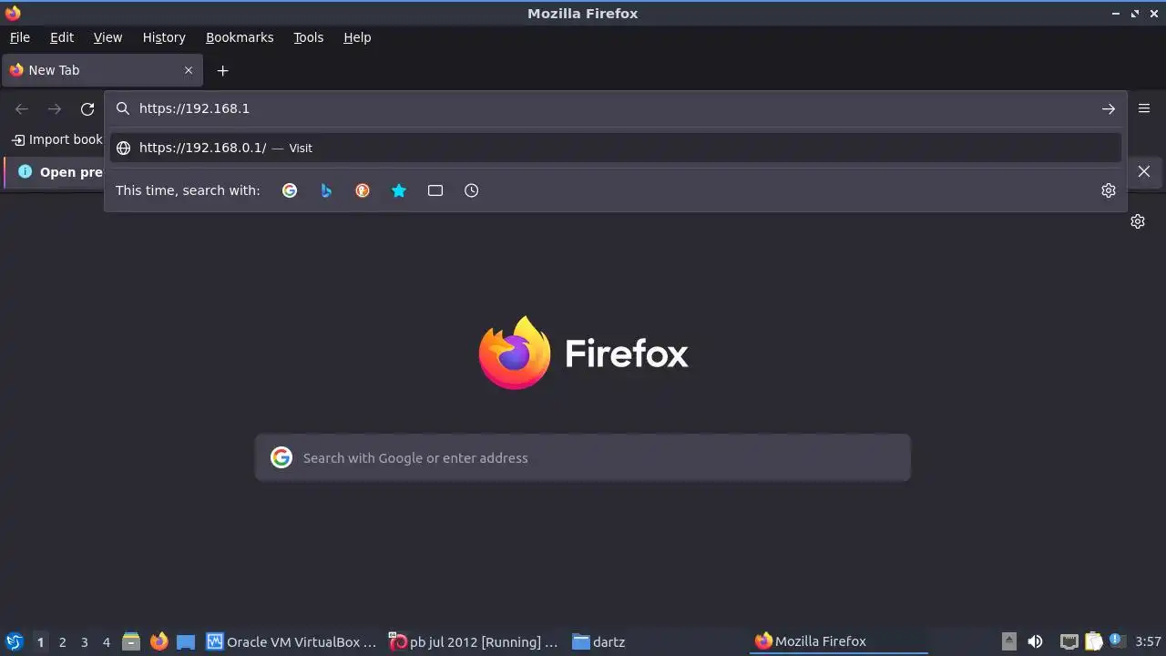Click the Forward navigation arrow

[55, 108]
